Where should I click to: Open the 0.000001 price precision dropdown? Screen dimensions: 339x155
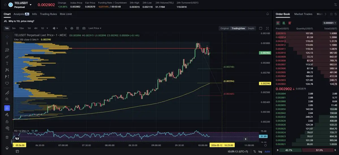[x=330, y=23]
